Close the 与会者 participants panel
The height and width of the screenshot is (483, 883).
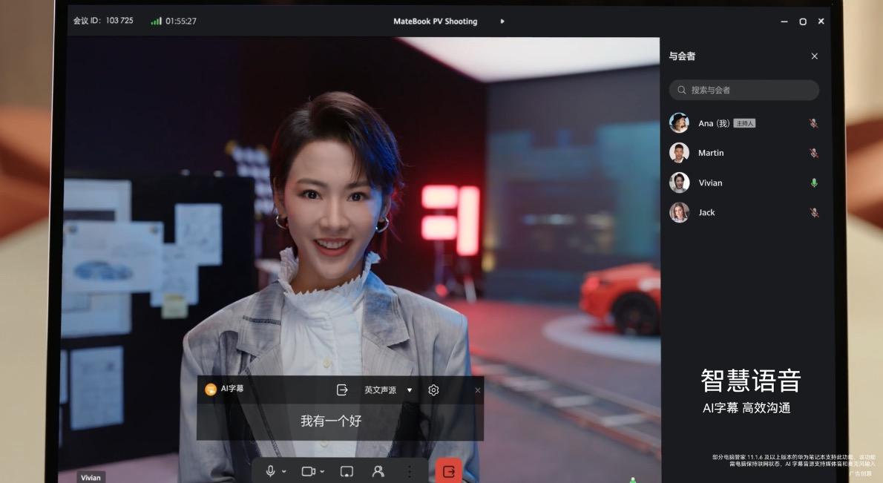pos(814,56)
